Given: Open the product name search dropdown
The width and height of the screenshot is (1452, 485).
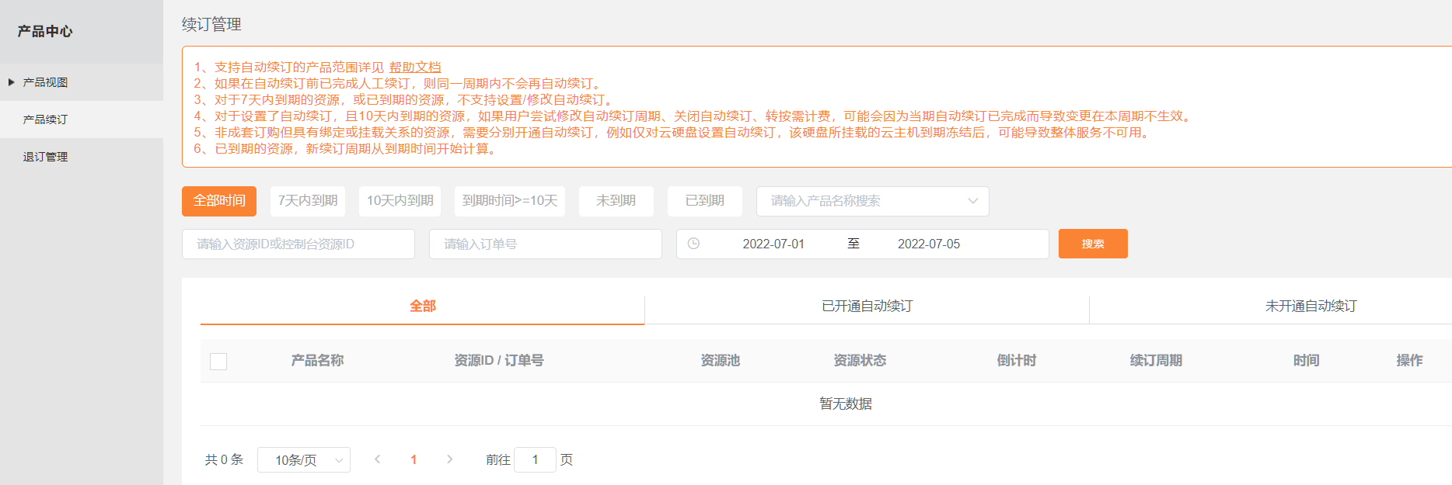Looking at the screenshot, I should click(872, 201).
